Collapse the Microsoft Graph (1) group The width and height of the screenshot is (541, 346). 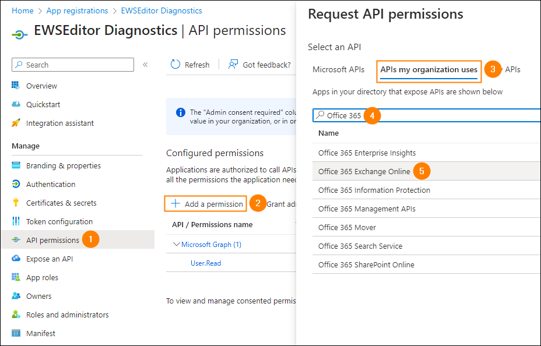click(x=176, y=244)
